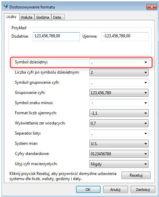Expand the Symbol znaku minus dropdown
Image resolution: width=159 pixels, height=197 pixels.
tap(119, 103)
